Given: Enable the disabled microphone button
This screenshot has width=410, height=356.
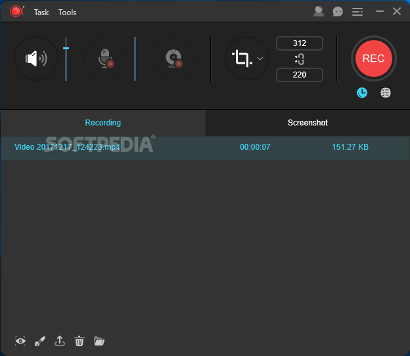Looking at the screenshot, I should (105, 58).
